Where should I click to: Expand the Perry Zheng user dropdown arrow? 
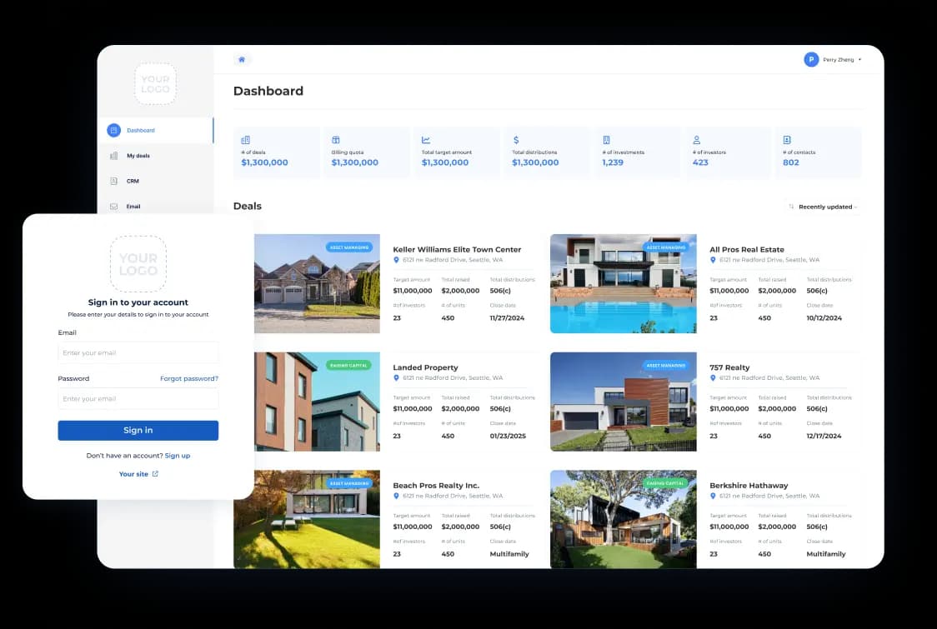(859, 60)
